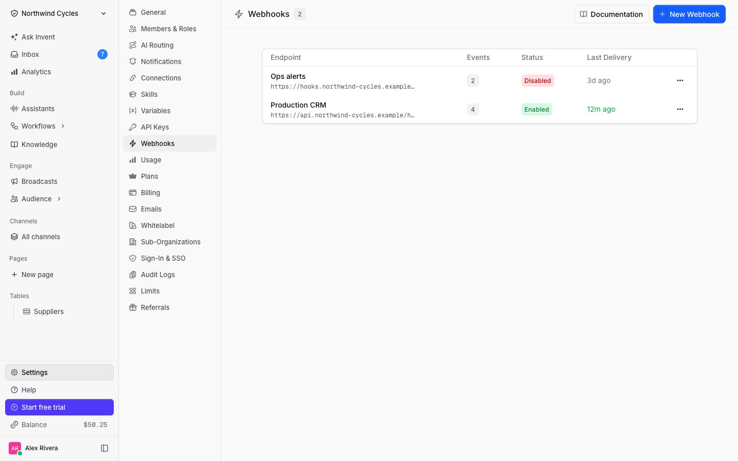Image resolution: width=738 pixels, height=461 pixels.
Task: Click the Balance amount $50.25
Action: 95,425
